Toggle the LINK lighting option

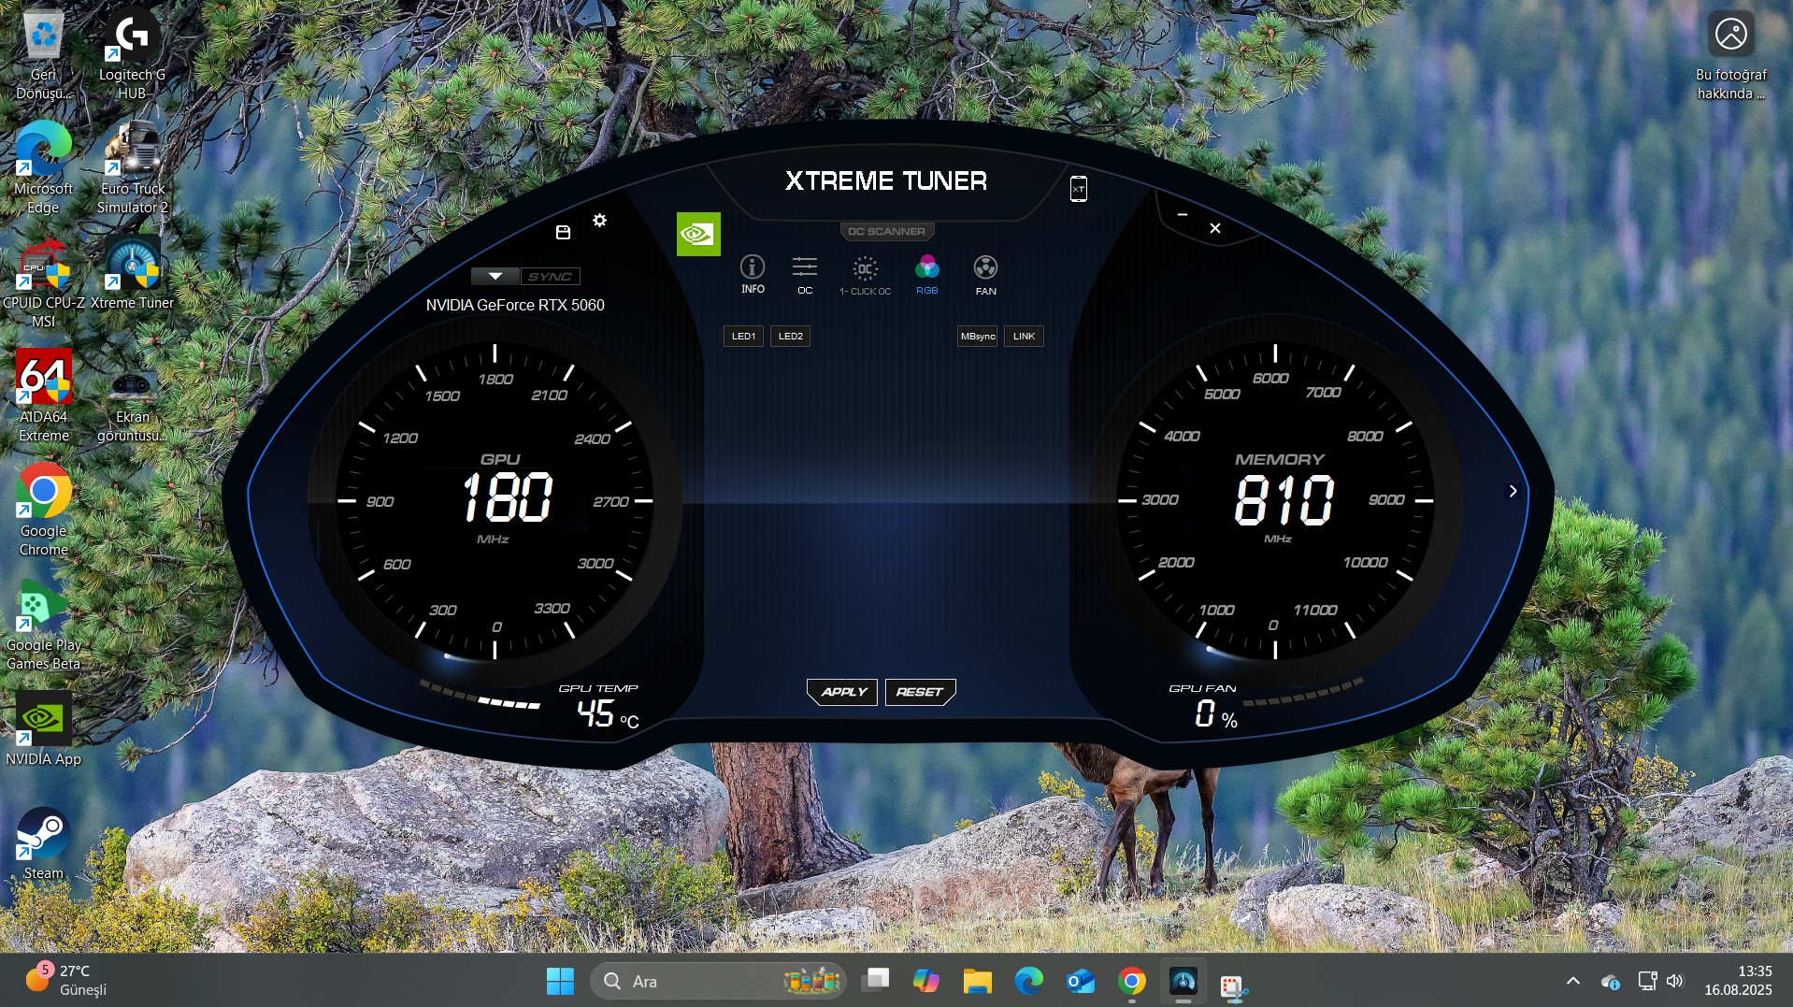tap(1024, 337)
